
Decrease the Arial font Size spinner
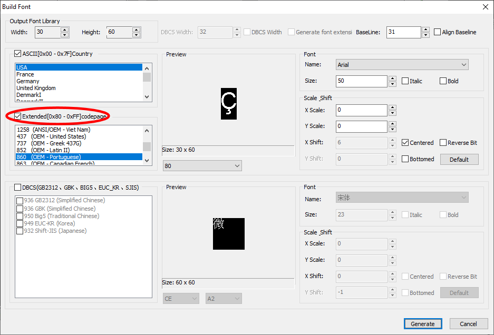[x=392, y=84]
